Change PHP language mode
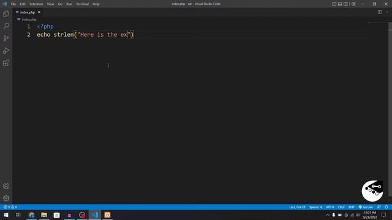 click(352, 207)
